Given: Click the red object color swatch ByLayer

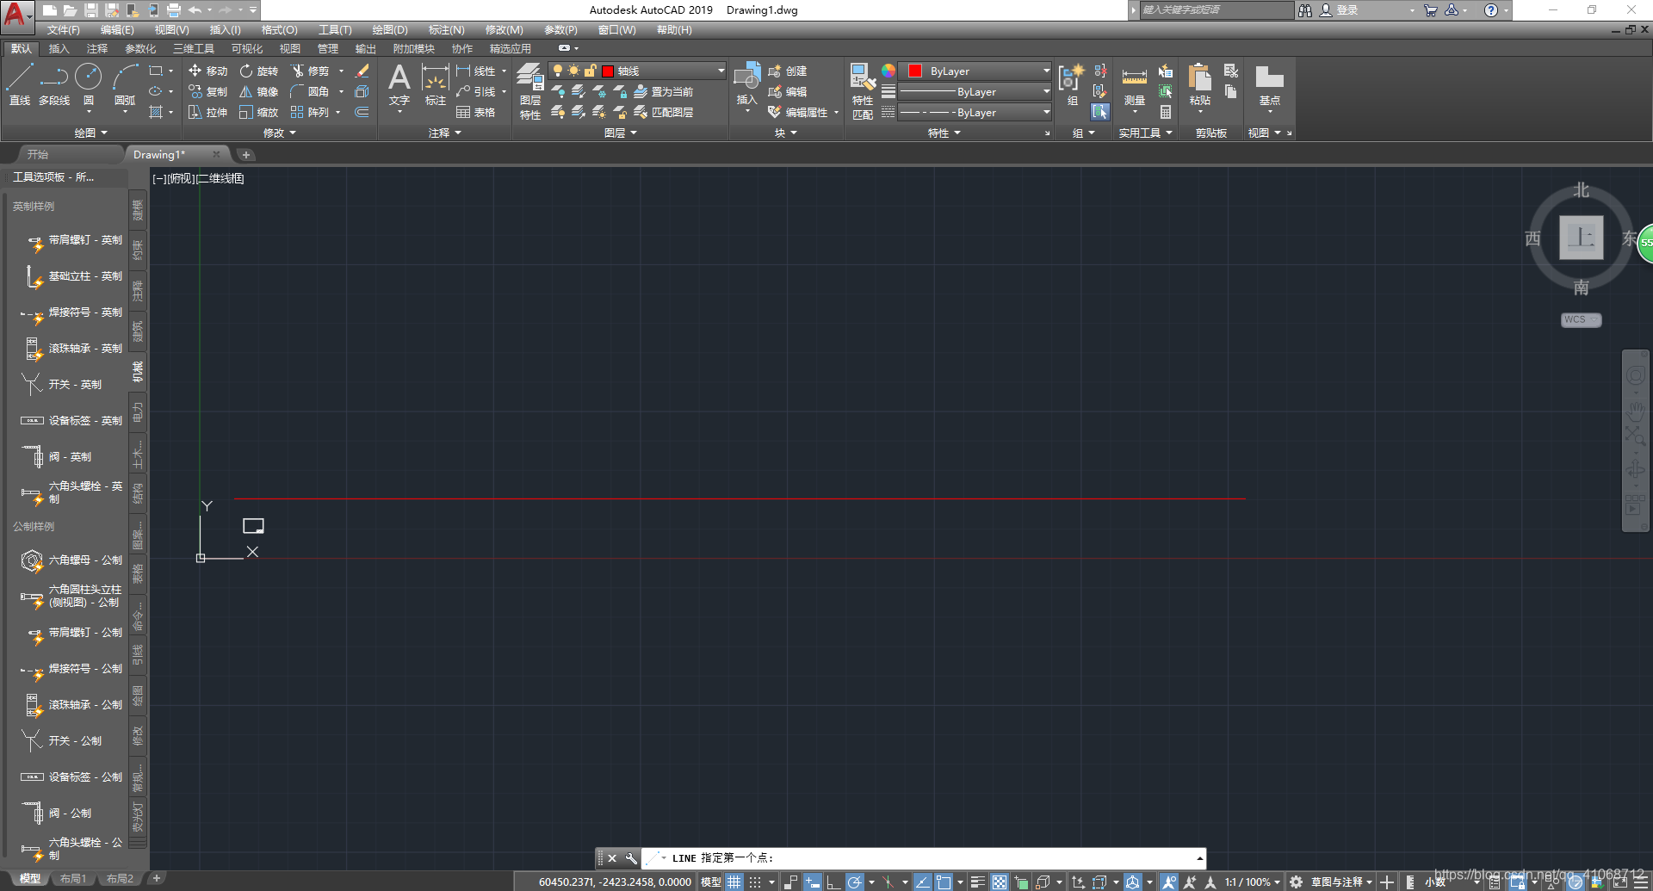Looking at the screenshot, I should coord(915,71).
